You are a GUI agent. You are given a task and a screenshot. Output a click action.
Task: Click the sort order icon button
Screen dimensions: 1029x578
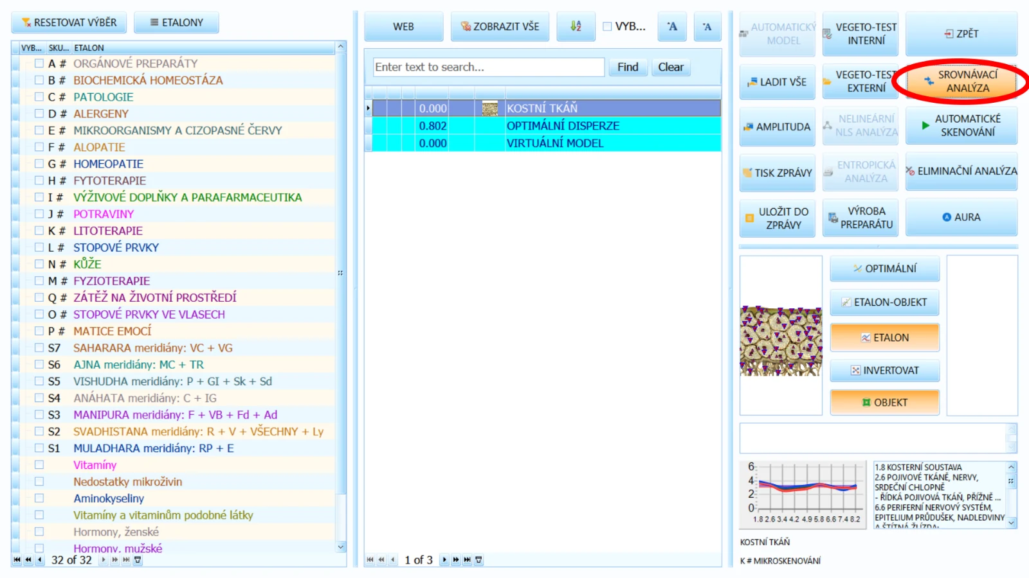tap(576, 26)
